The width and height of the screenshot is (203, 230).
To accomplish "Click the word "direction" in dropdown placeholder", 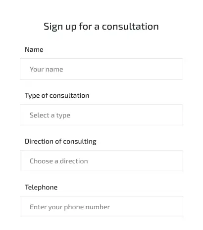I will tap(74, 161).
